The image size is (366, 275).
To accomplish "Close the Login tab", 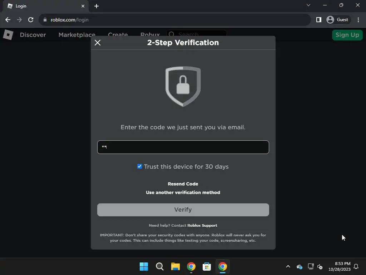I will [83, 6].
